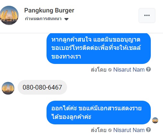Click the ส่งโดย label under first blue message
163x133 pixels.
coord(99,70)
